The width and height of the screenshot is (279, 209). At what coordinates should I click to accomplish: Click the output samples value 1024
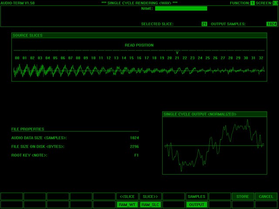(x=272, y=24)
